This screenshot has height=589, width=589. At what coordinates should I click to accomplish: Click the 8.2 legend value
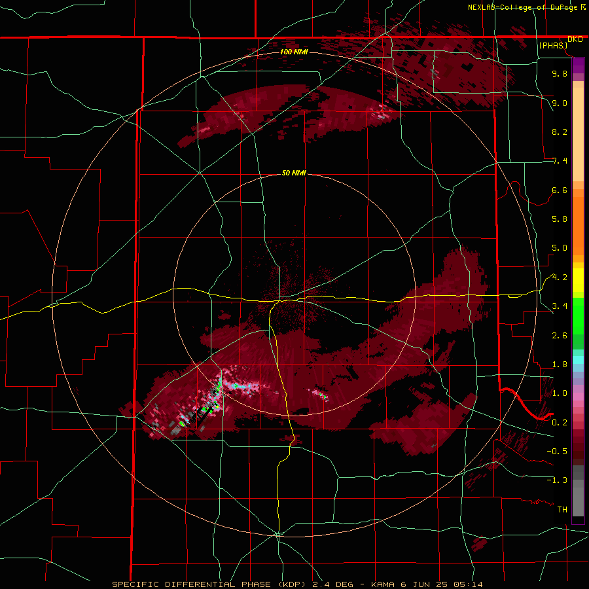pos(560,132)
